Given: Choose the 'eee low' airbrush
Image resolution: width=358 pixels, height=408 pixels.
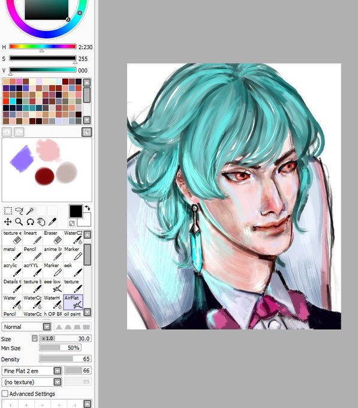Looking at the screenshot, I should [x=53, y=286].
